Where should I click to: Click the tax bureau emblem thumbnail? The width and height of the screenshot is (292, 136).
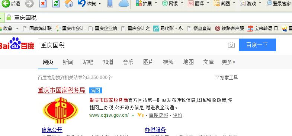tap(61, 110)
